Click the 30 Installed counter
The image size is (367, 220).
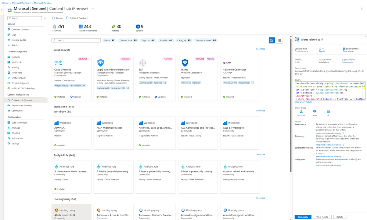coord(116,28)
